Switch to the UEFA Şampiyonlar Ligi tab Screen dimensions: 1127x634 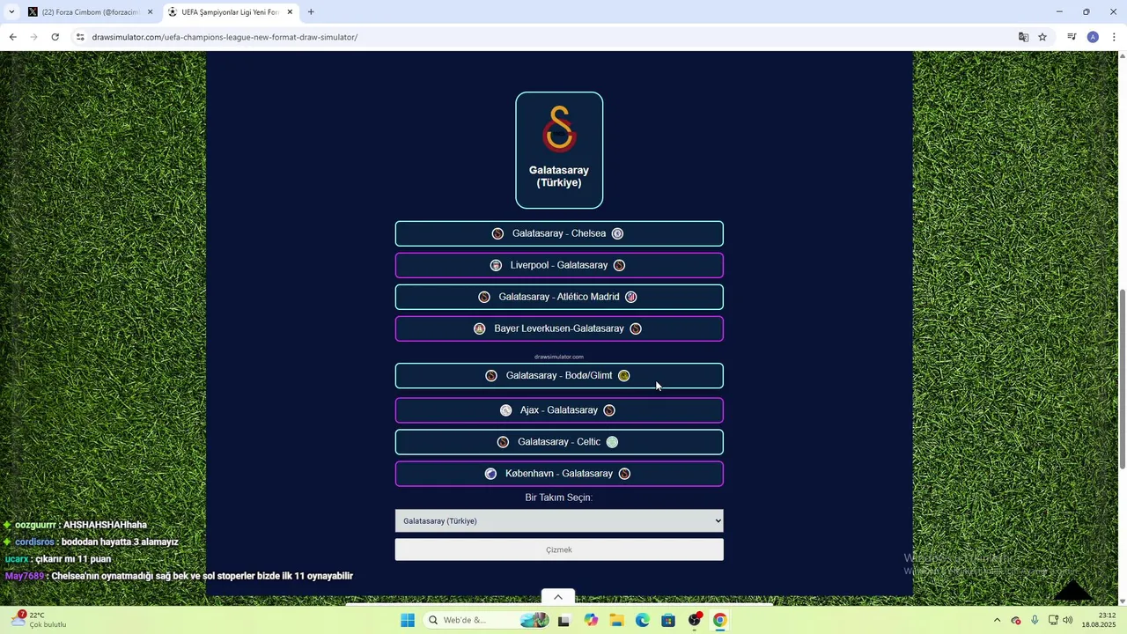point(231,12)
